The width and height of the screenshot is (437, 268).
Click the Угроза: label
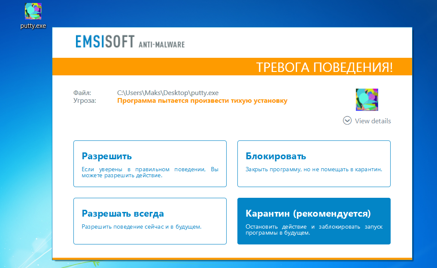pyautogui.click(x=85, y=101)
